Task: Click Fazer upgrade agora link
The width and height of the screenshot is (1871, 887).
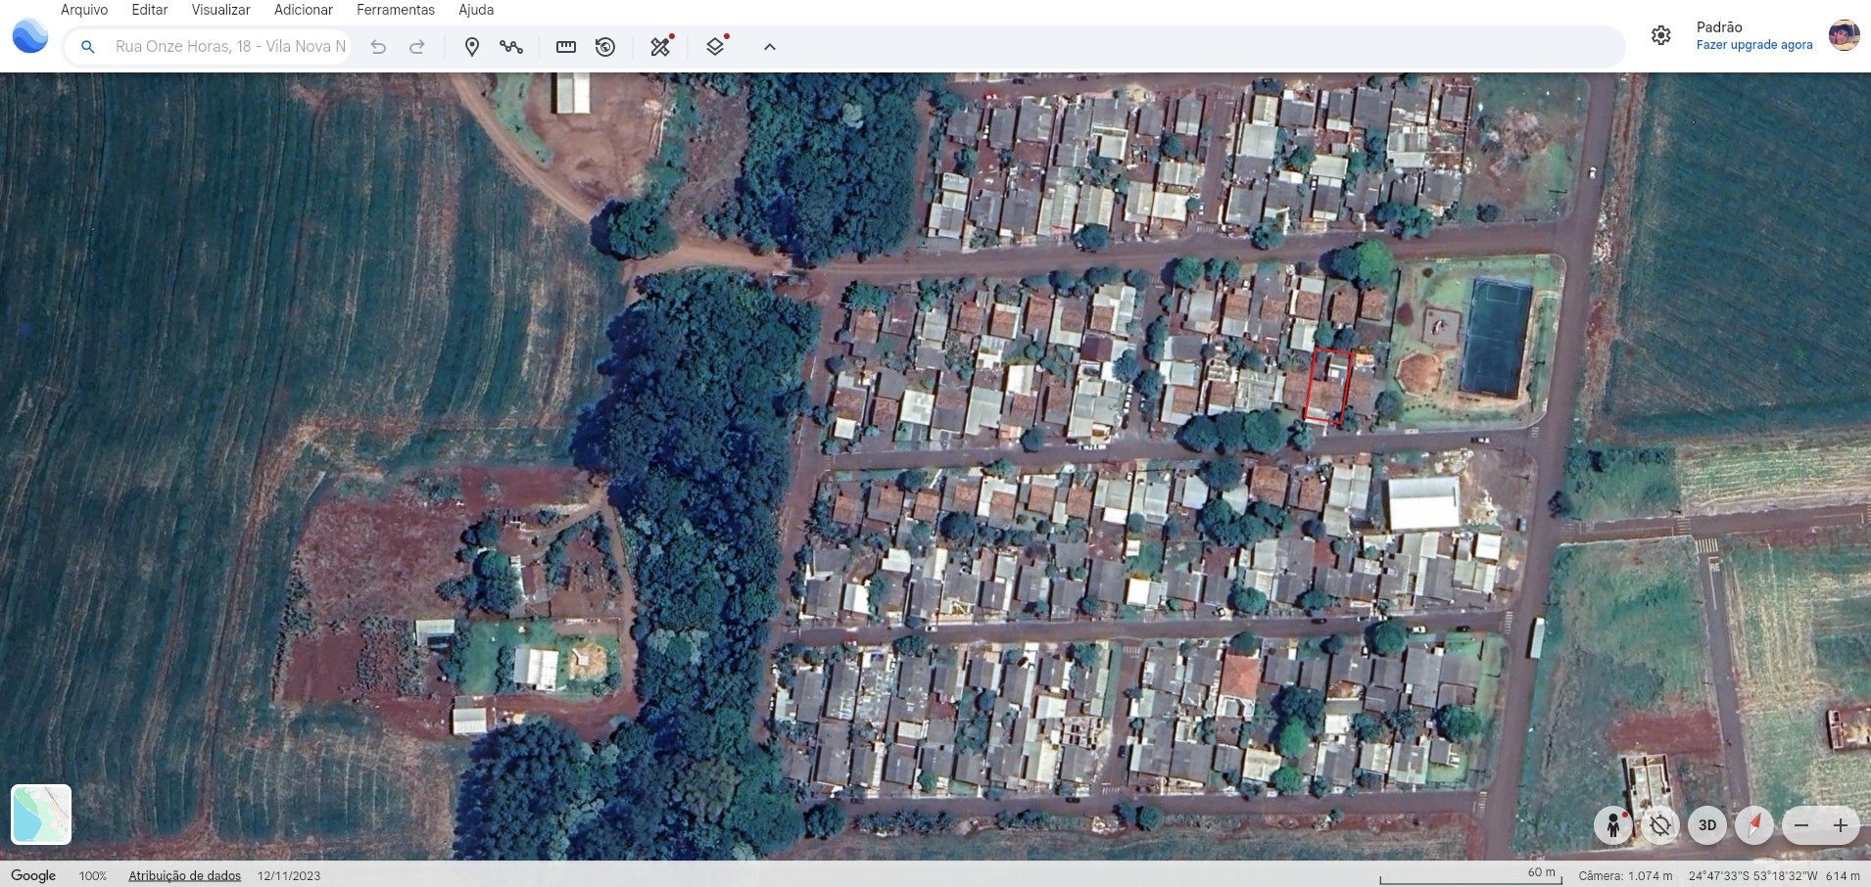Action: point(1754,45)
